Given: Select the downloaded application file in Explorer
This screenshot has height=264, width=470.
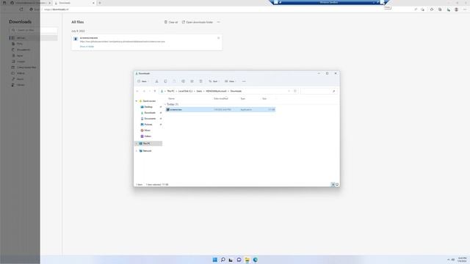Looking at the screenshot, I should [220, 110].
